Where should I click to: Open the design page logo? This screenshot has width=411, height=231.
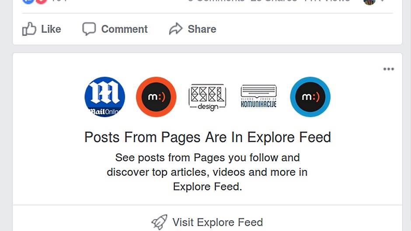(207, 97)
